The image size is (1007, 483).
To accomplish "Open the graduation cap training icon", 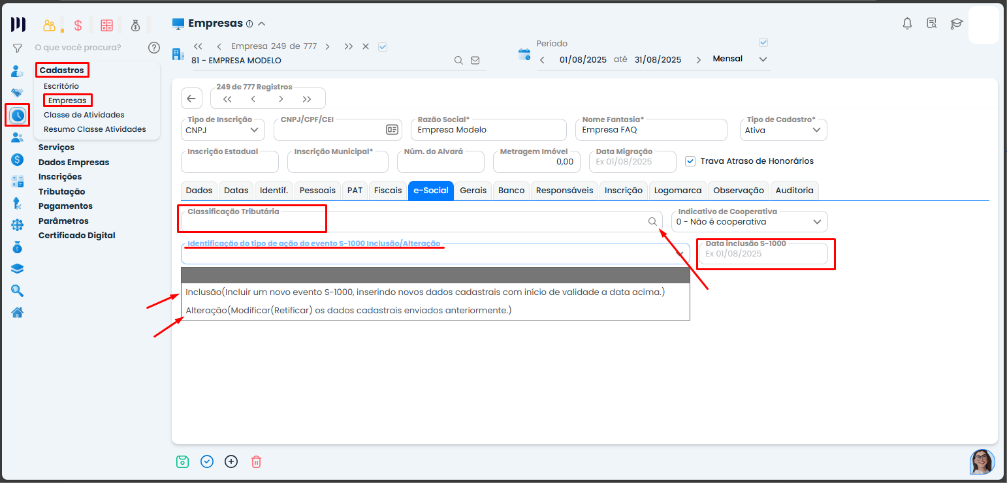I will [x=956, y=23].
